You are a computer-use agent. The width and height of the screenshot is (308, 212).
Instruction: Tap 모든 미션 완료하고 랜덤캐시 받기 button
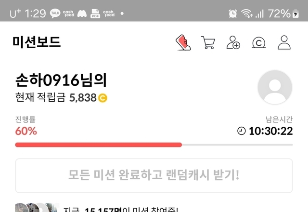pyautogui.click(x=154, y=175)
